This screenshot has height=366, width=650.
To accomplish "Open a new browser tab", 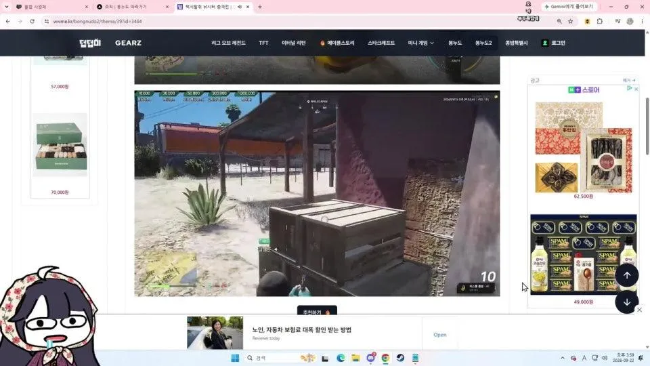I will pos(260,7).
